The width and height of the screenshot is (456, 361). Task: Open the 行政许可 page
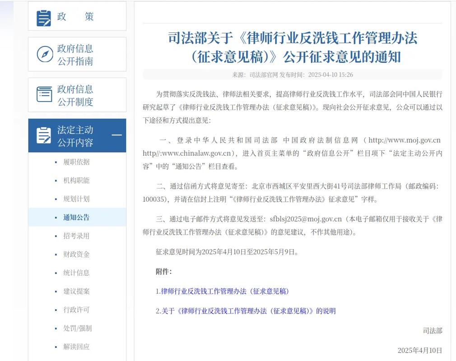(x=76, y=310)
